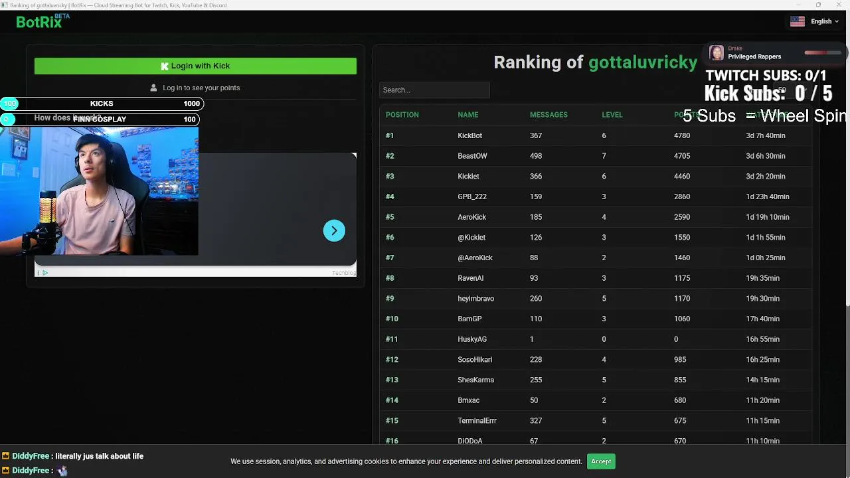
Task: Select the ShesKarma name
Action: (475, 380)
